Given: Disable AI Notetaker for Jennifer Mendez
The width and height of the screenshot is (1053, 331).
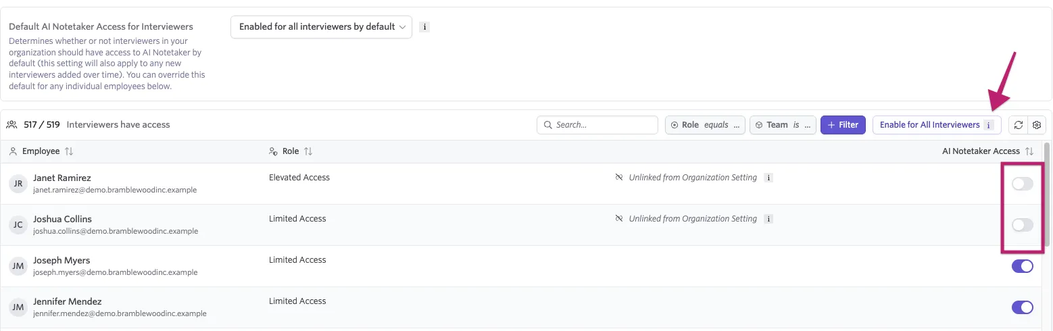Looking at the screenshot, I should [1023, 307].
